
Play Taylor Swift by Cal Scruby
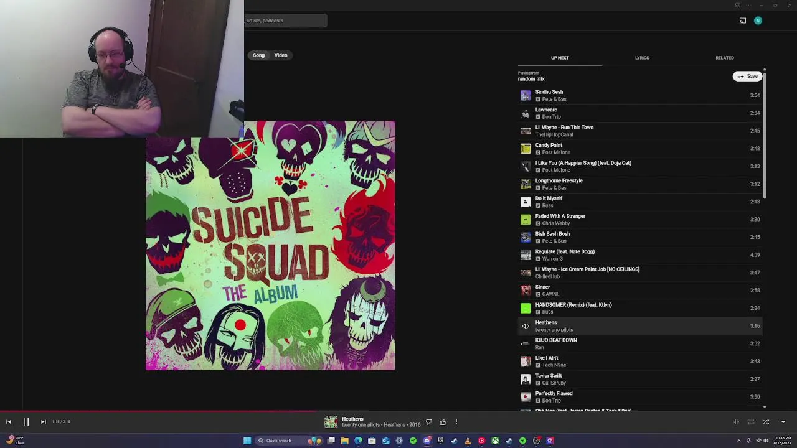click(640, 379)
